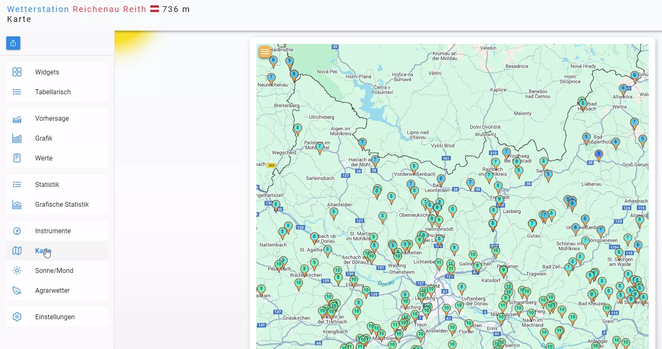Open Sonne/Mond page

click(x=57, y=270)
